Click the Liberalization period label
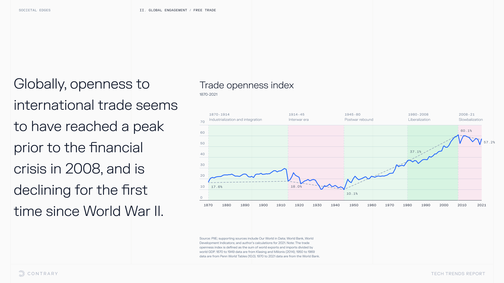Viewport: 504px width, 283px height. point(419,119)
